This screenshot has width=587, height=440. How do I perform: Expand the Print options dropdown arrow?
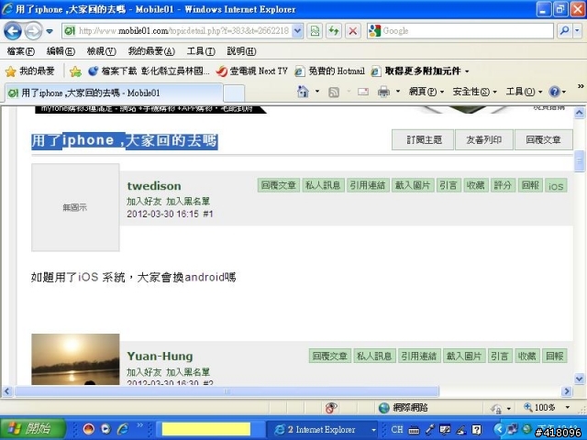coord(398,92)
